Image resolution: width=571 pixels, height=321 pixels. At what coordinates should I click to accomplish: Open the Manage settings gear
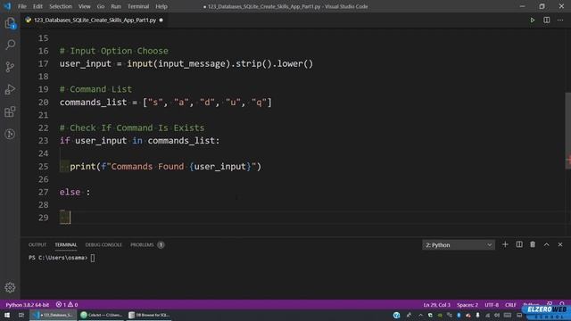click(10, 287)
